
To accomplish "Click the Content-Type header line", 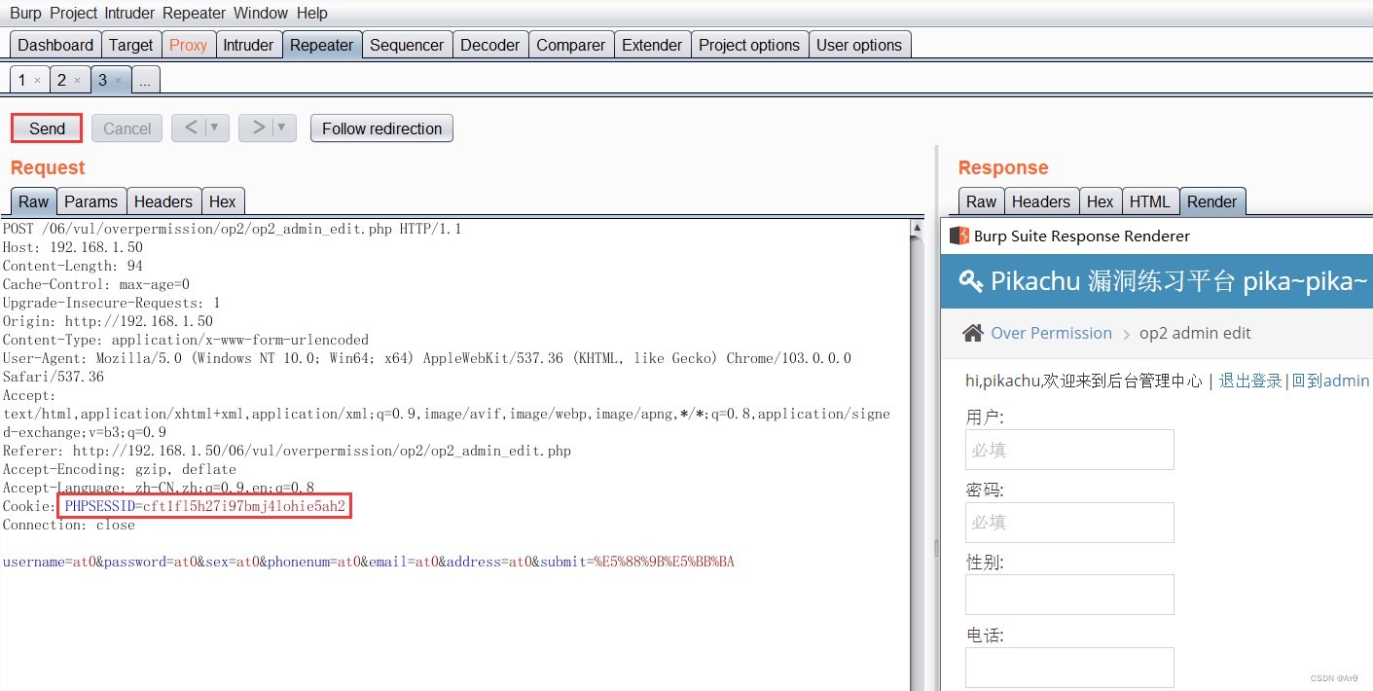I will click(186, 340).
